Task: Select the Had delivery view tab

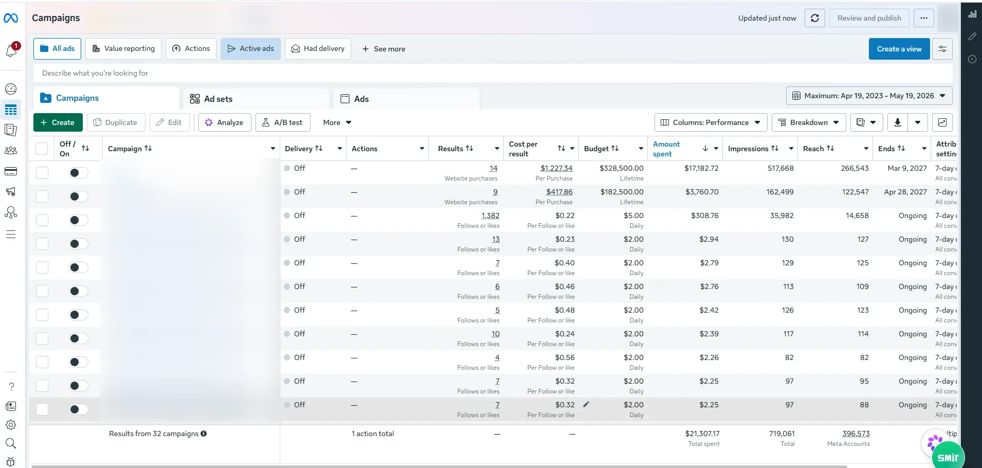Action: (318, 49)
